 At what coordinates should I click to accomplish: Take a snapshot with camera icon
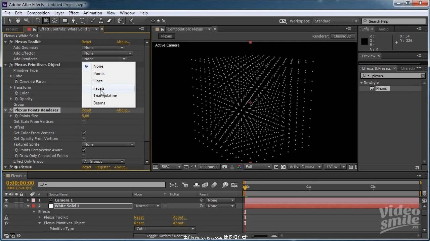(x=224, y=167)
